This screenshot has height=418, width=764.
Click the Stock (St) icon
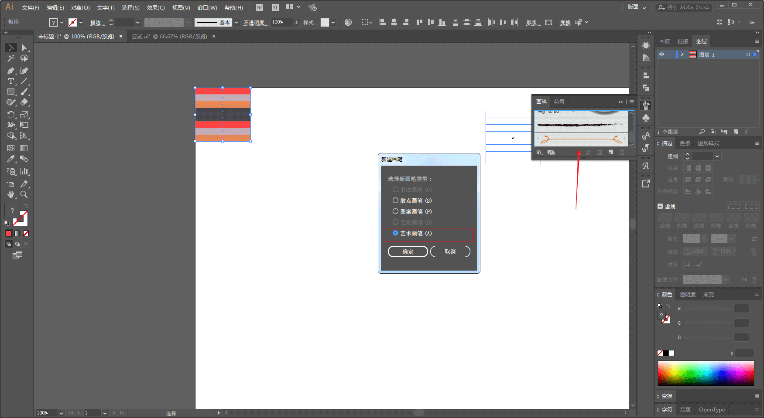(275, 7)
